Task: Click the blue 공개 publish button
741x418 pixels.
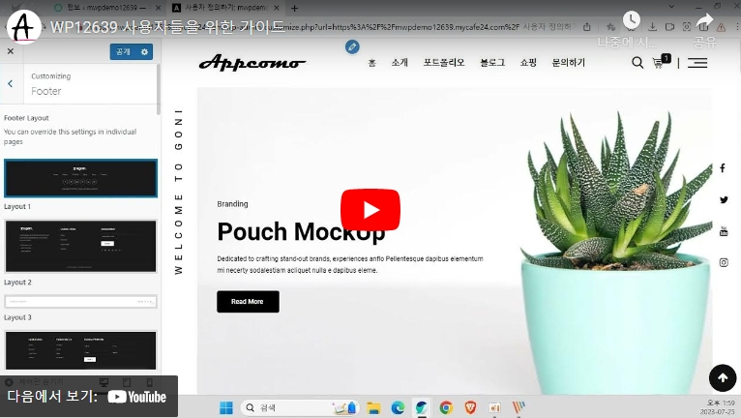Action: click(x=124, y=51)
